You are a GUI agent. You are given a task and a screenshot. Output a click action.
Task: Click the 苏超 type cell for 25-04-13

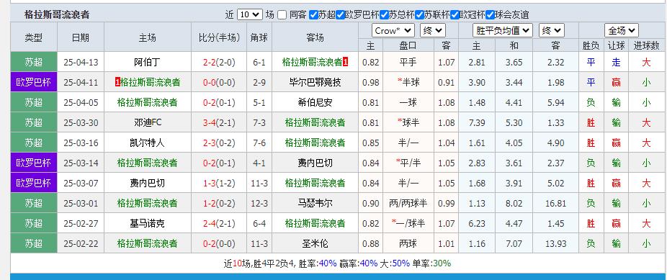[x=34, y=63]
